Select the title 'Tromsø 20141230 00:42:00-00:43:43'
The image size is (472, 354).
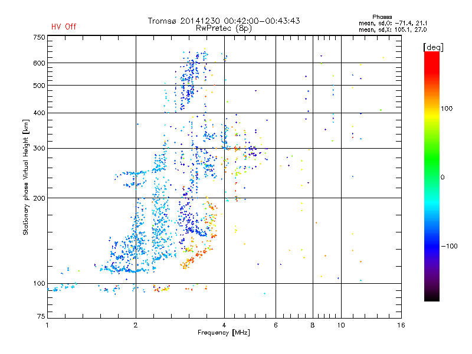click(224, 21)
